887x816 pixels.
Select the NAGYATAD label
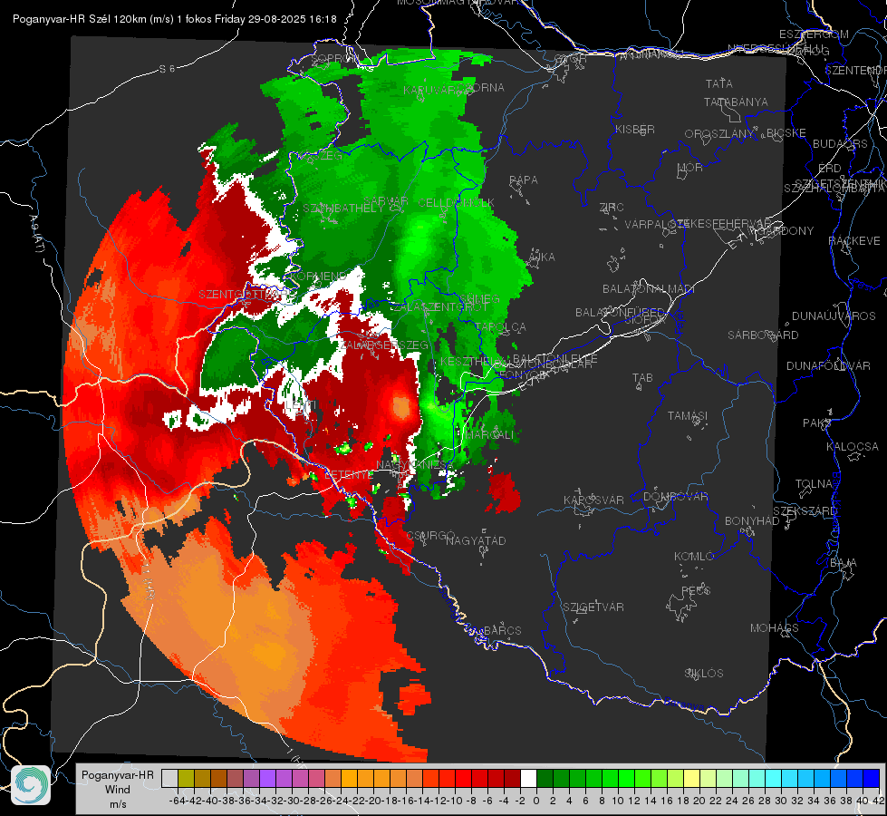476,541
